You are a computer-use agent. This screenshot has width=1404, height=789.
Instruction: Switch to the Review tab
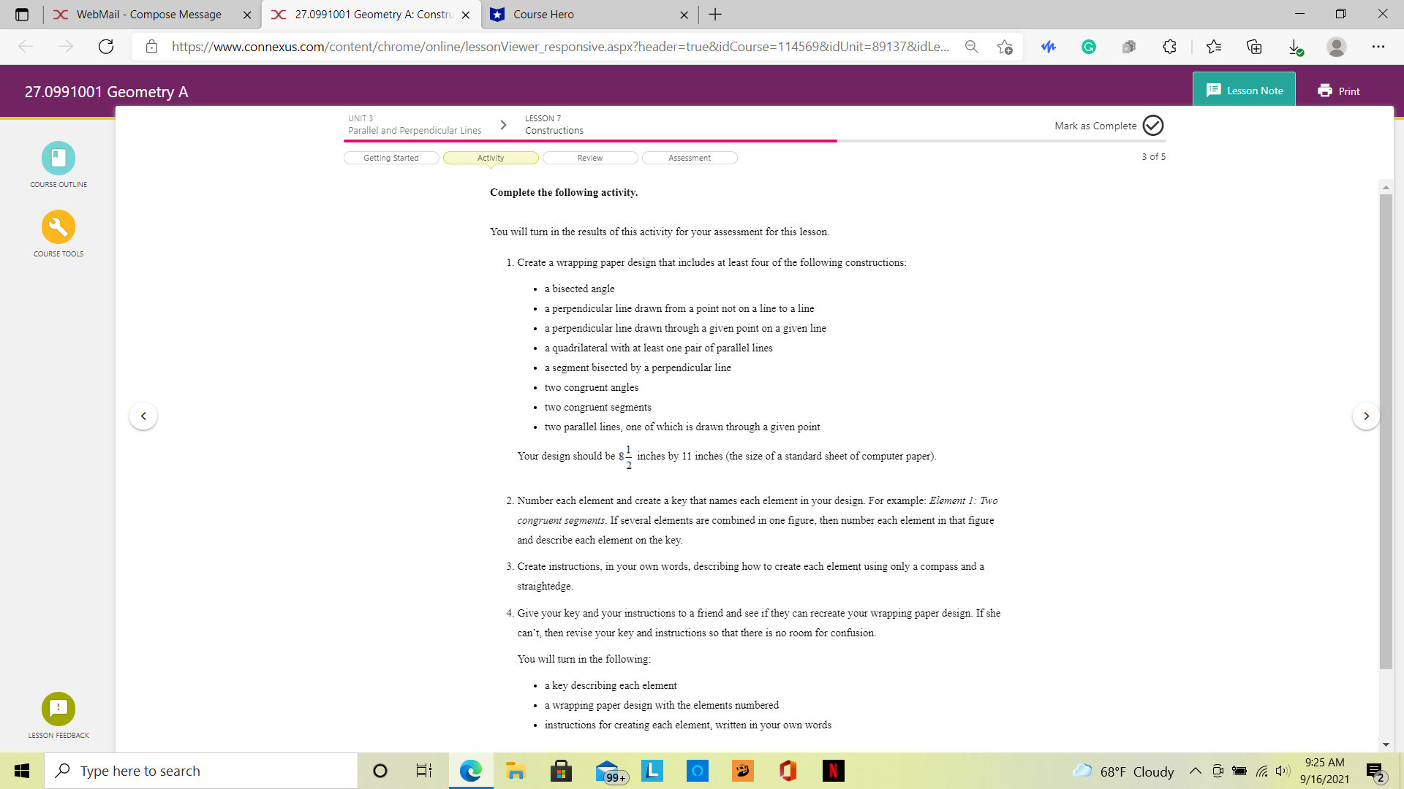point(589,157)
